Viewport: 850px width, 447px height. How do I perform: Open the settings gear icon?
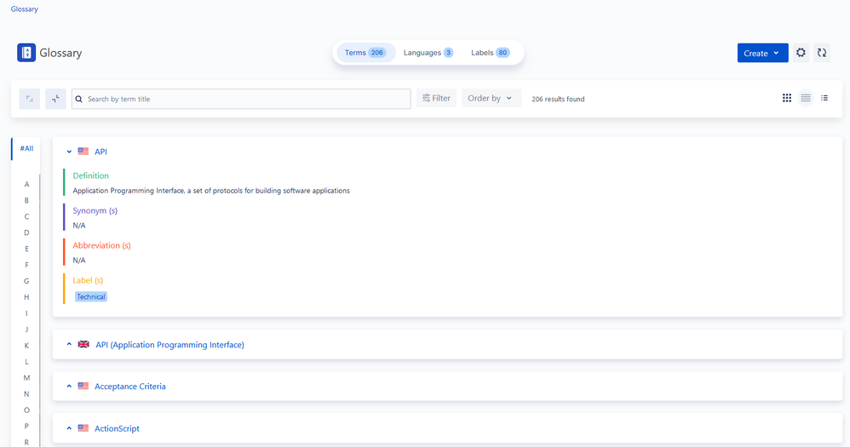pyautogui.click(x=801, y=53)
